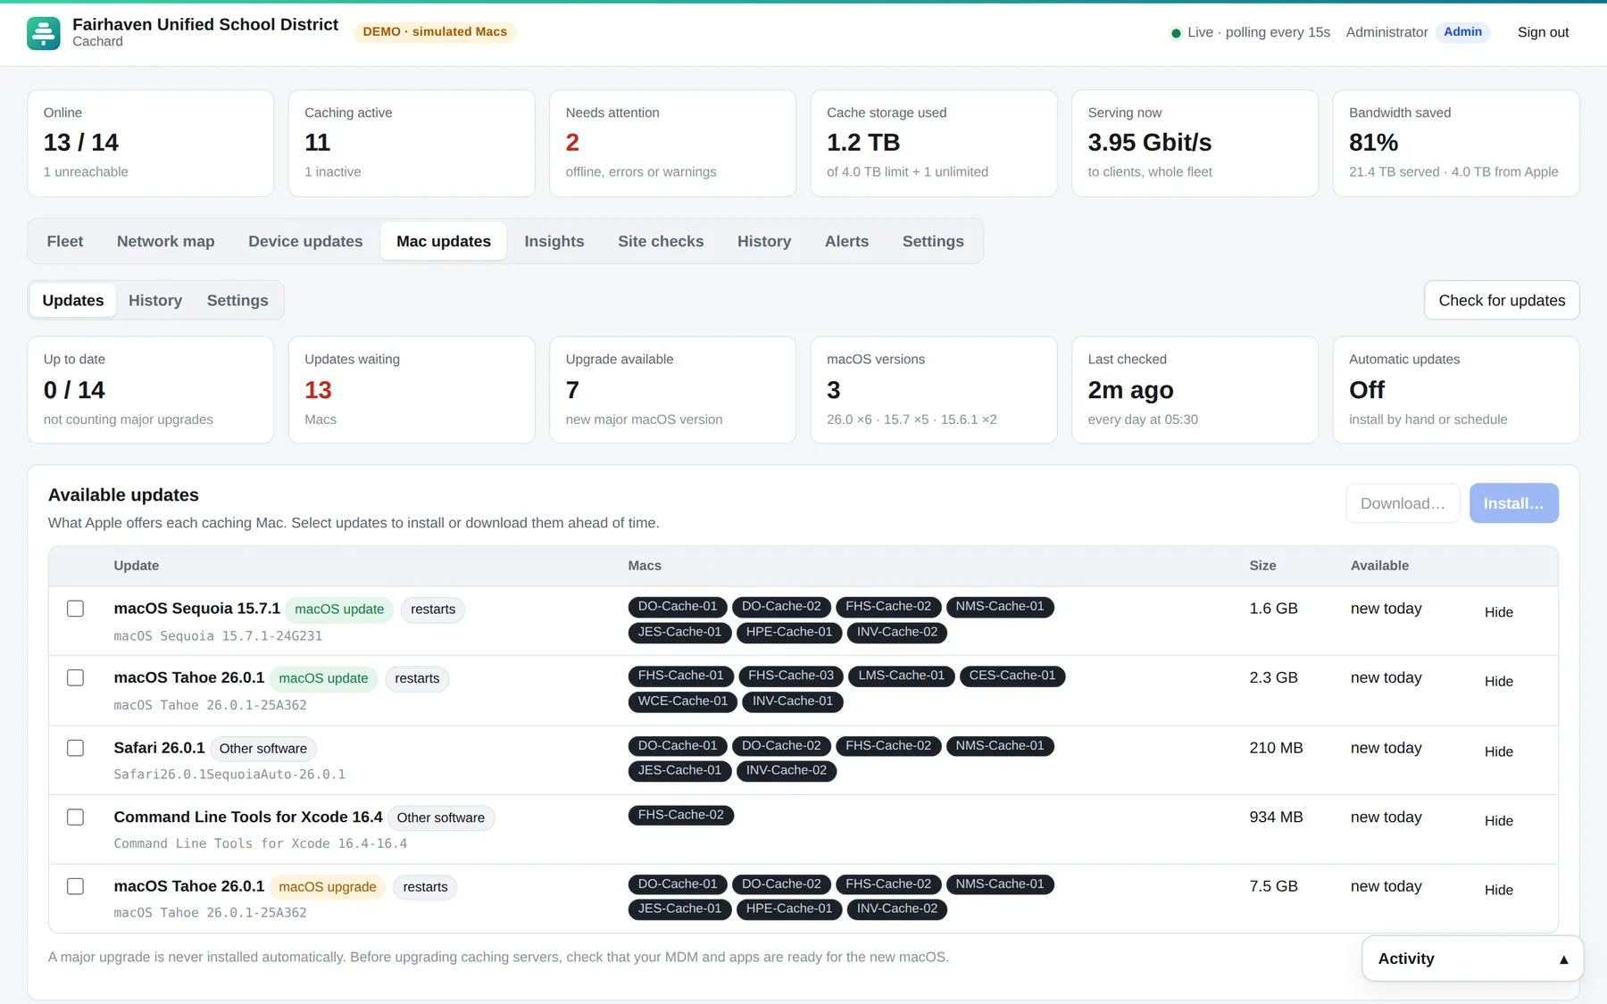The width and height of the screenshot is (1607, 1004).
Task: Hide the Command Line Tools for Xcode row
Action: (x=1498, y=821)
